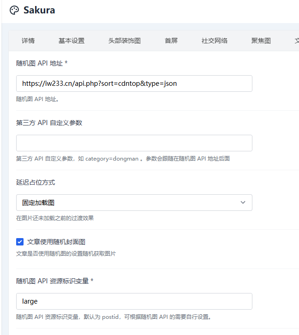Uncheck the 文章使用随机封面图 checkbox
Screen dimensions: 299x335
[x=20, y=242]
